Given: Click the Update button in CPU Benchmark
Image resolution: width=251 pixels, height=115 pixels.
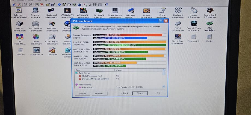Looking at the screenshot, I should click(82, 94).
